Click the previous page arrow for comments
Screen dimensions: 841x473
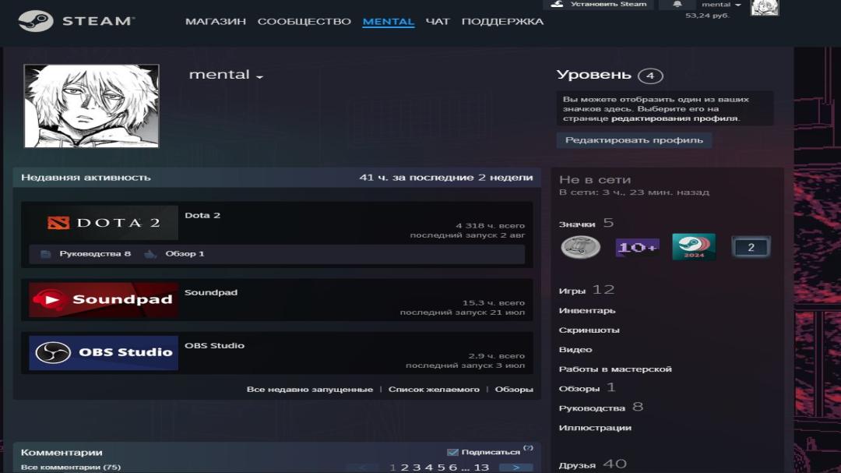point(363,468)
